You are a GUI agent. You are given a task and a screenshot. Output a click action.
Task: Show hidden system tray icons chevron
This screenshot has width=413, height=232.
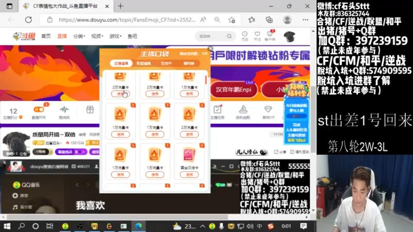[202, 226]
